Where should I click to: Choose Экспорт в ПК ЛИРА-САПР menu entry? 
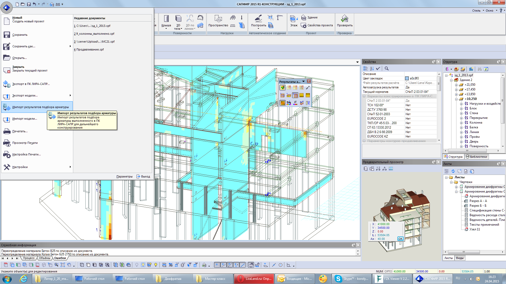click(31, 84)
